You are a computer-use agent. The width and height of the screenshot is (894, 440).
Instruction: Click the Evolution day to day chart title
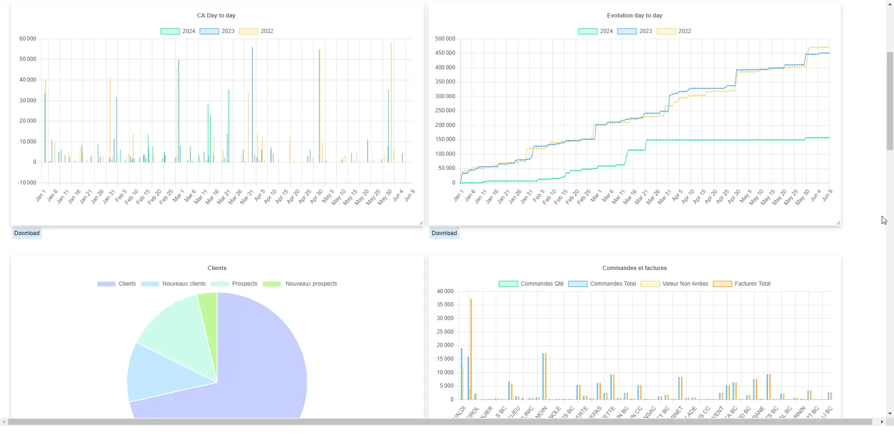pyautogui.click(x=634, y=16)
